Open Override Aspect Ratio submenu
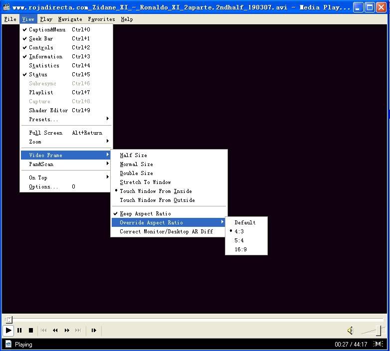 (x=169, y=222)
